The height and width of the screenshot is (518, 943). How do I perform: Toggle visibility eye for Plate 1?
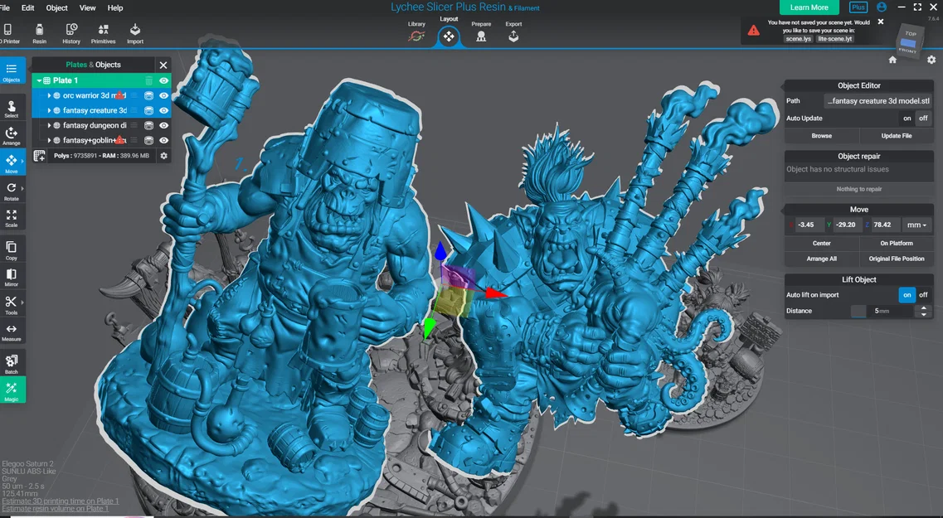(x=163, y=80)
